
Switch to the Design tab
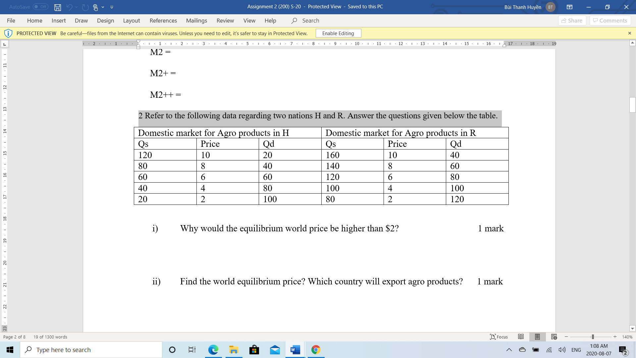[105, 21]
